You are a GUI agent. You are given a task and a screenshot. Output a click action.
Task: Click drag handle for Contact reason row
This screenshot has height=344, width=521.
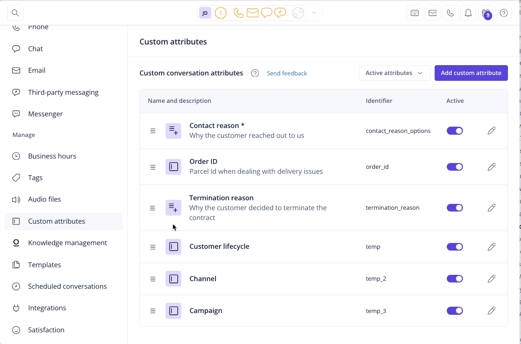coord(153,131)
